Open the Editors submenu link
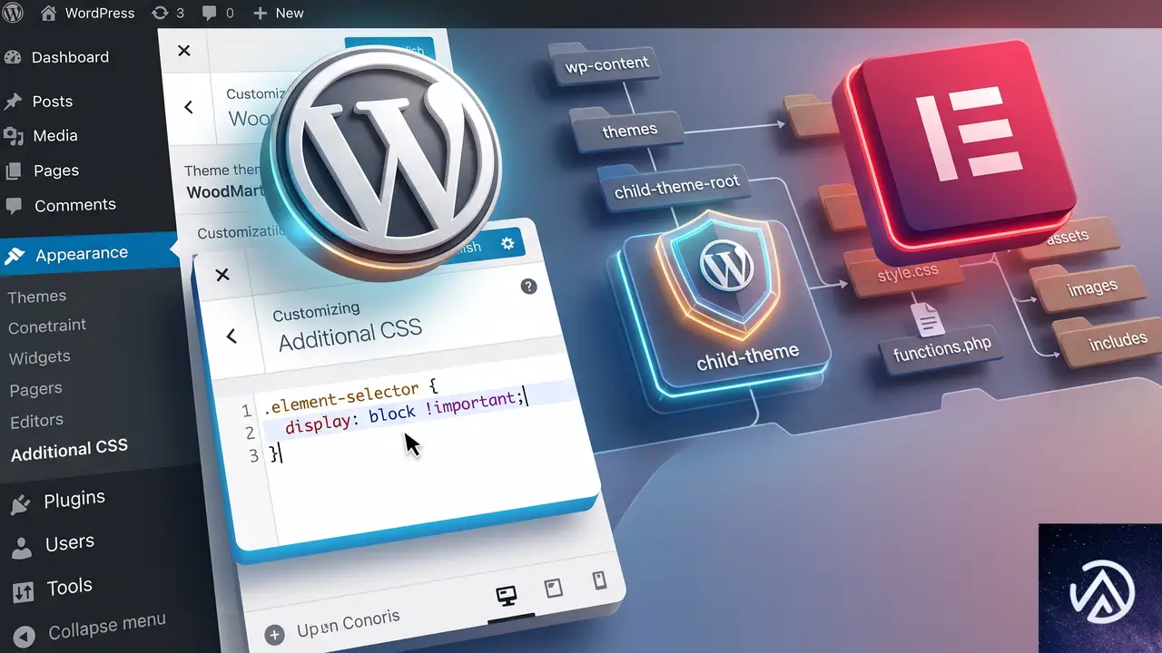 [36, 421]
